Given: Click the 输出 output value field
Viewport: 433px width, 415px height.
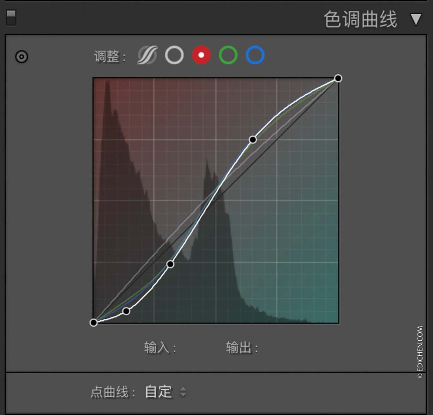Looking at the screenshot, I should pyautogui.click(x=242, y=348).
